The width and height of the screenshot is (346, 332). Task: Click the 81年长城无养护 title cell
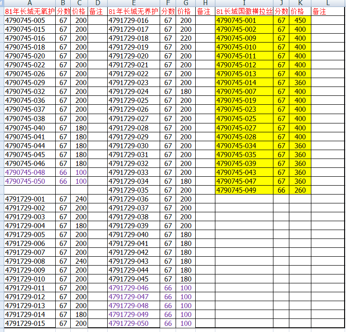click(x=133, y=11)
